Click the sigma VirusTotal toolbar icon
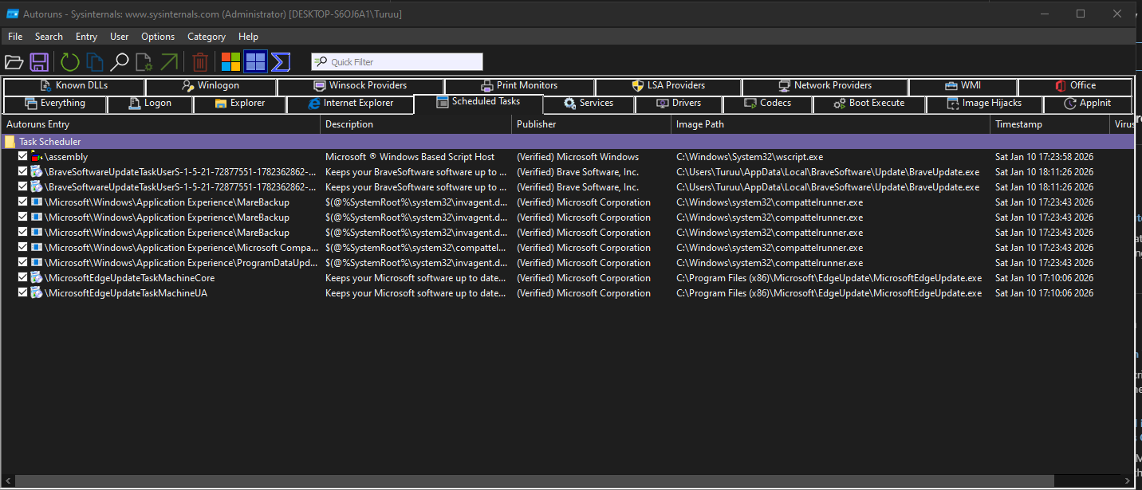 point(280,62)
